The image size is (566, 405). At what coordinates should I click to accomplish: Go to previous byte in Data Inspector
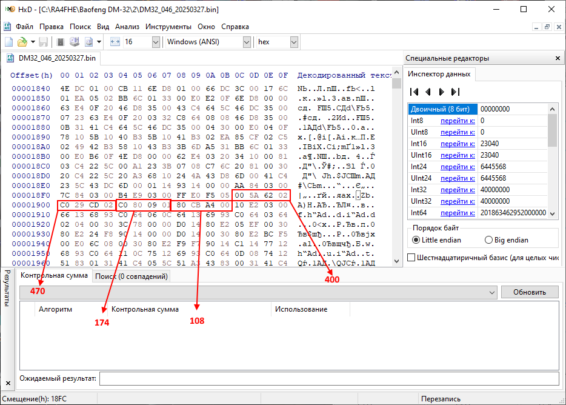pos(428,92)
